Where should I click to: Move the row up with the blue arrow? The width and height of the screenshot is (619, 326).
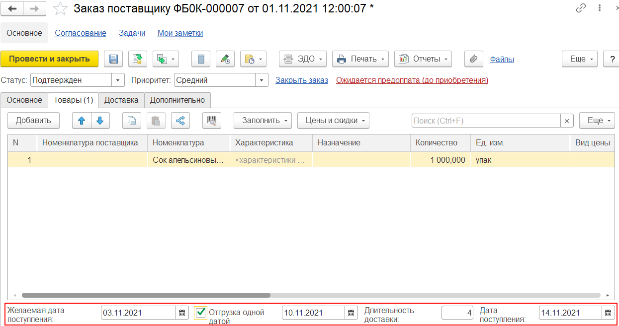pos(82,120)
